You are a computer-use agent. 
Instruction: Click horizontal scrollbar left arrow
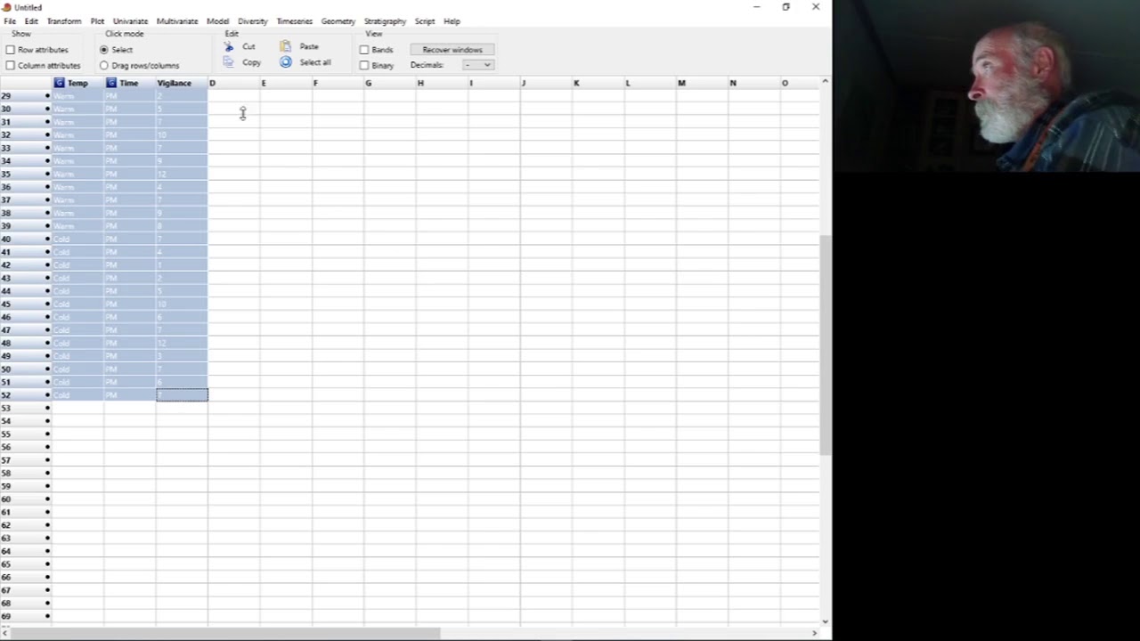[5, 633]
